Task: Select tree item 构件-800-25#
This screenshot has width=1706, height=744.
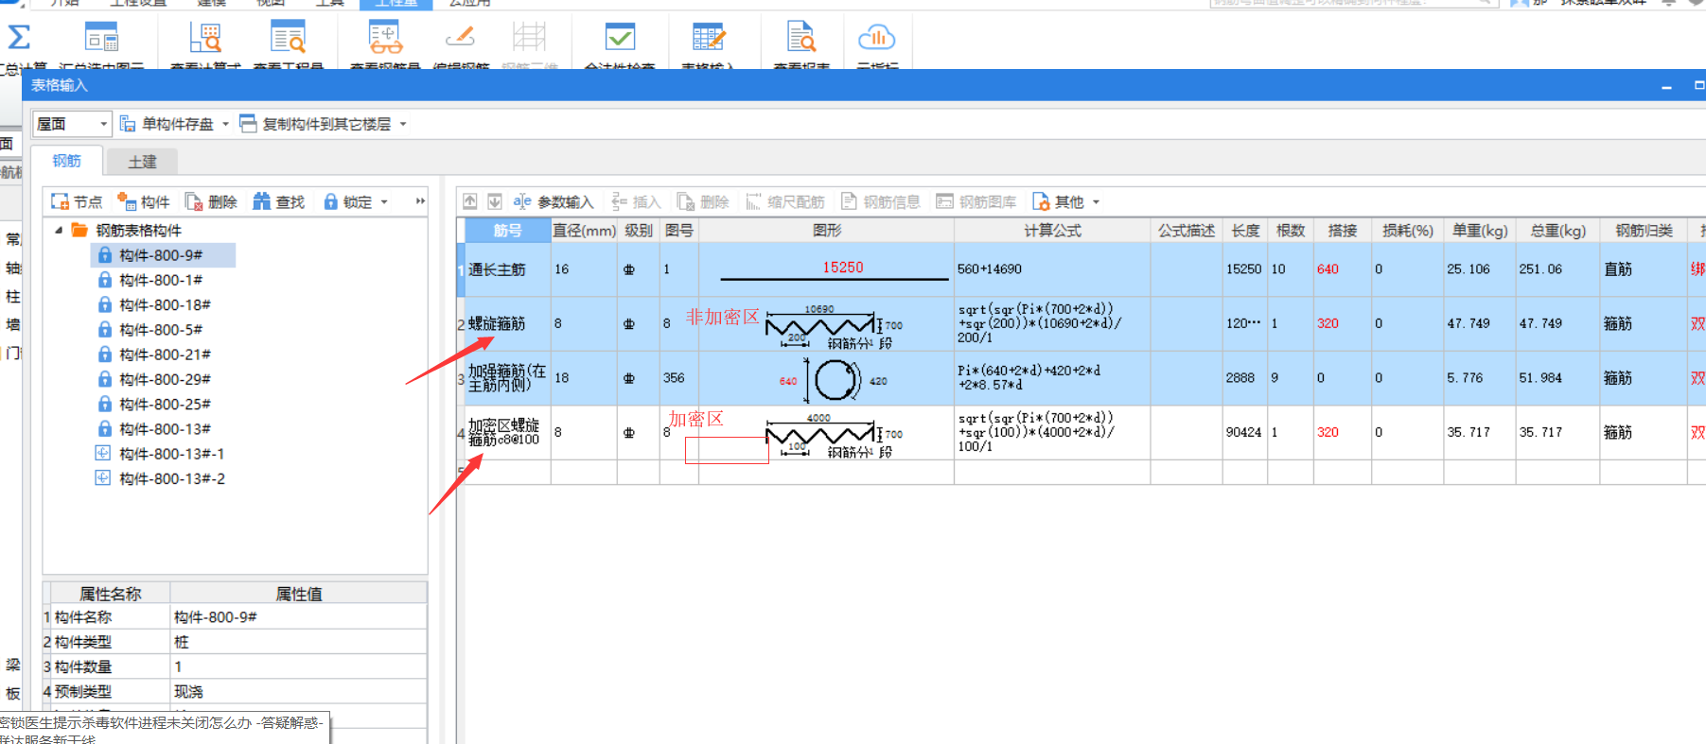Action: [x=165, y=404]
